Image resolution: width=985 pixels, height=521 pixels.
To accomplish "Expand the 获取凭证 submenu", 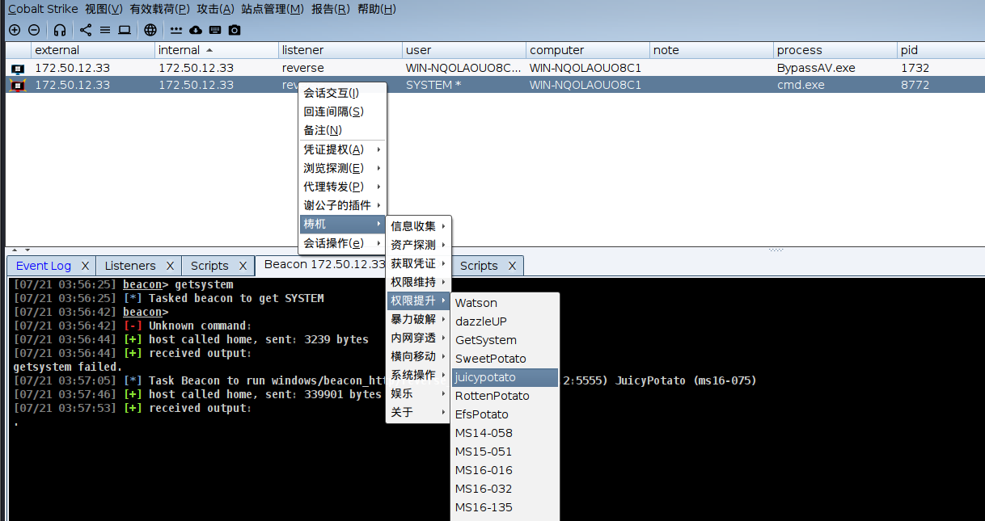I will [418, 263].
